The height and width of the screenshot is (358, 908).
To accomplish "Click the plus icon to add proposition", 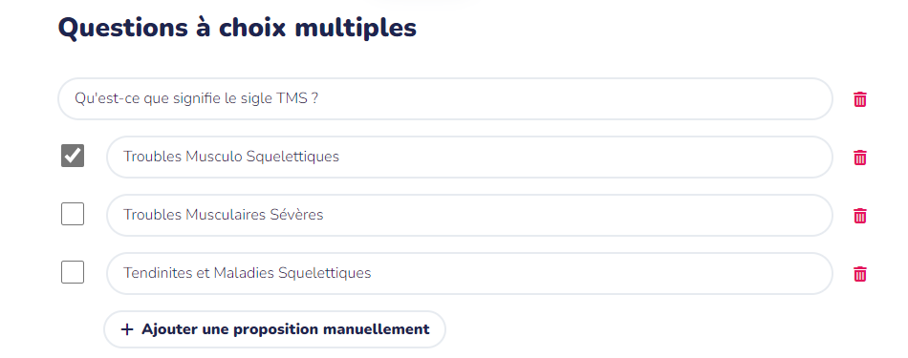I will 127,329.
